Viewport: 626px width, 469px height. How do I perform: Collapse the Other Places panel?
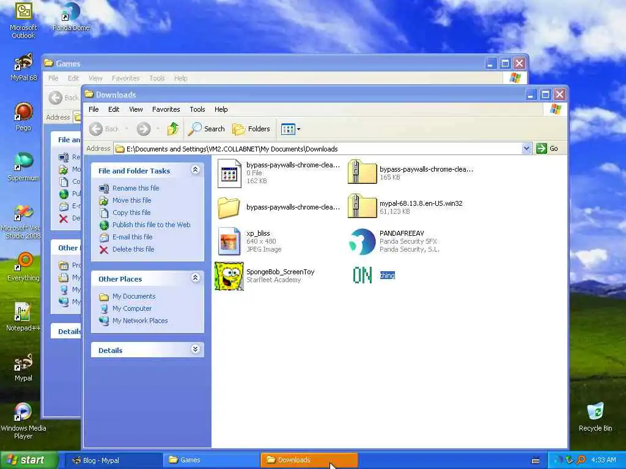click(x=195, y=278)
